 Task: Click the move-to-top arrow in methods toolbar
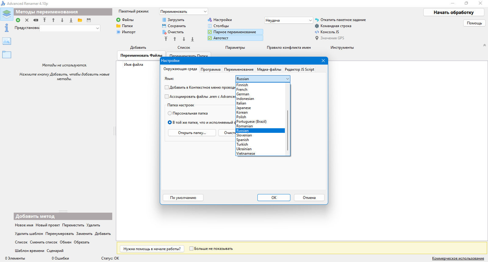click(x=45, y=20)
